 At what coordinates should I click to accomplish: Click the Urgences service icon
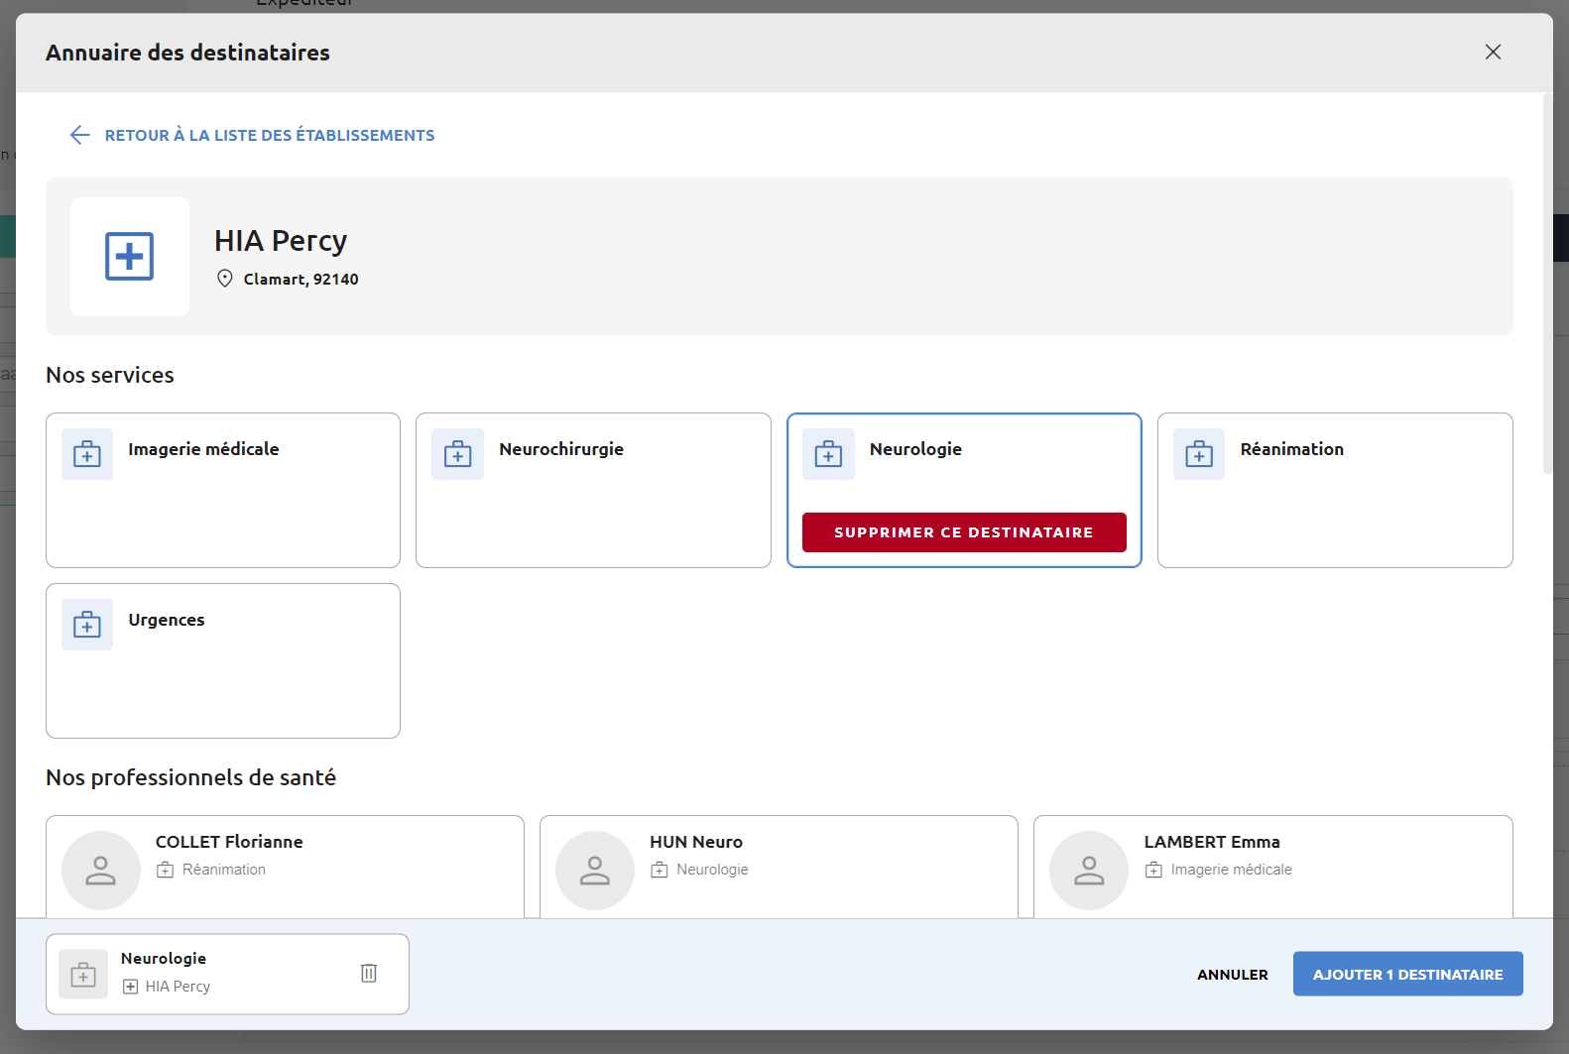pyautogui.click(x=87, y=625)
